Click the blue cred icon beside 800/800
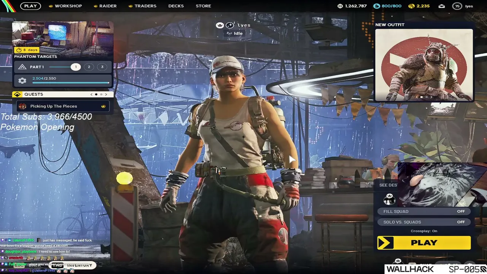487x274 pixels. pyautogui.click(x=376, y=6)
